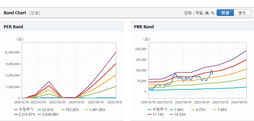Click 2022/06/01 date on PBR chart

tap(183, 102)
